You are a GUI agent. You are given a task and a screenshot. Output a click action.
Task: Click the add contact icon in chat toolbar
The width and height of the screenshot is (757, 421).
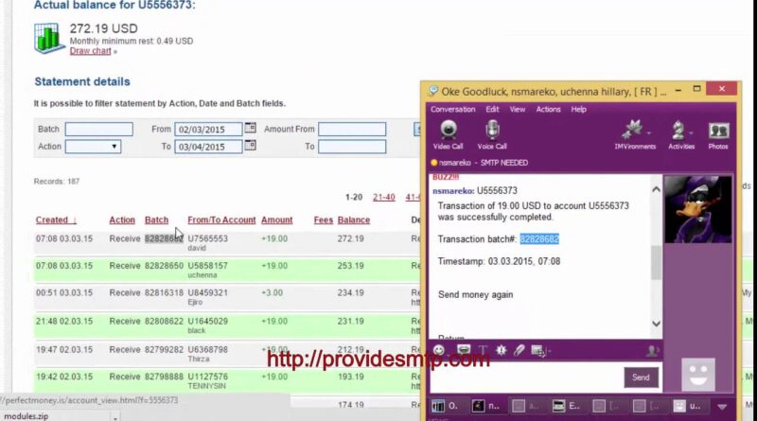(652, 351)
